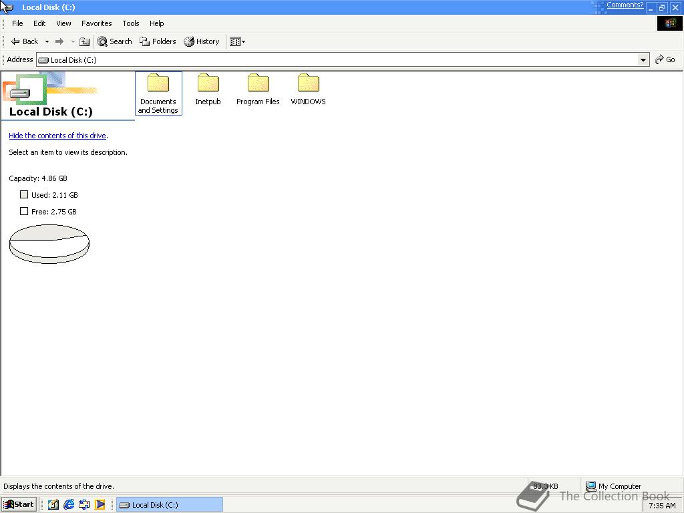Launch Internet Explorer from quick launch
Screen dimensions: 684x513
[69, 505]
